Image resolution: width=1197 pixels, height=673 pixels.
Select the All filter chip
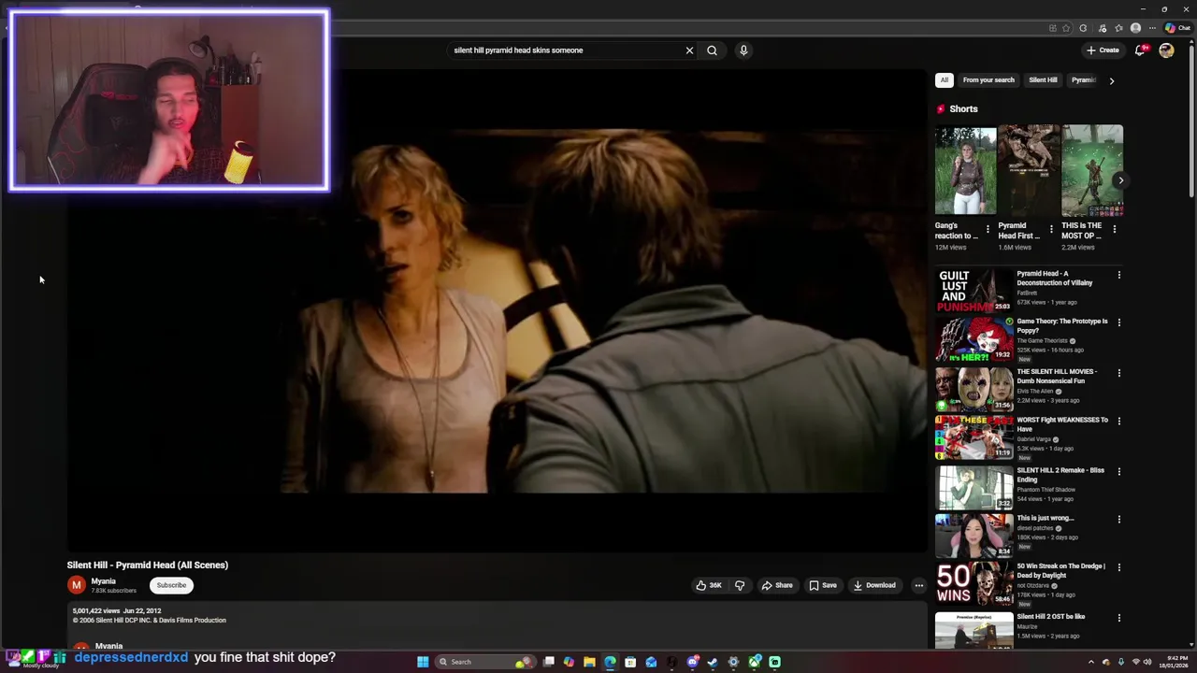(945, 80)
